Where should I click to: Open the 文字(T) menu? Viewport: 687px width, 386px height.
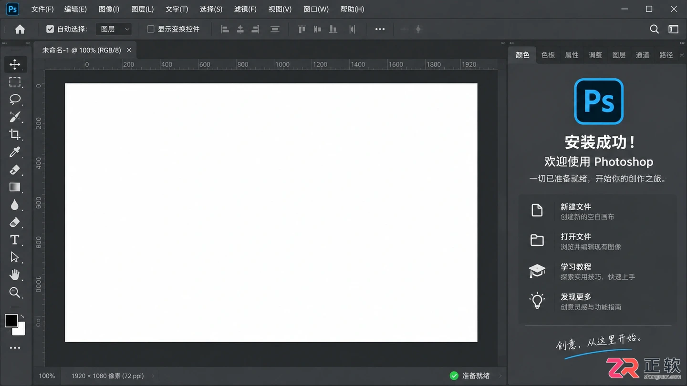pyautogui.click(x=177, y=9)
